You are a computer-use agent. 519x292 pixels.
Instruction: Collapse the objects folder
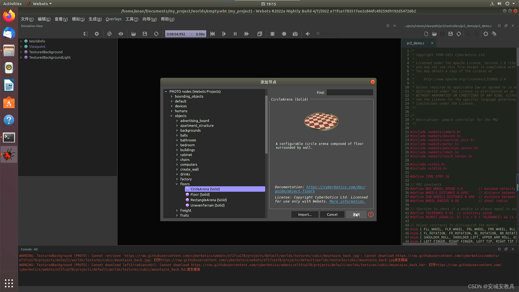pyautogui.click(x=171, y=116)
